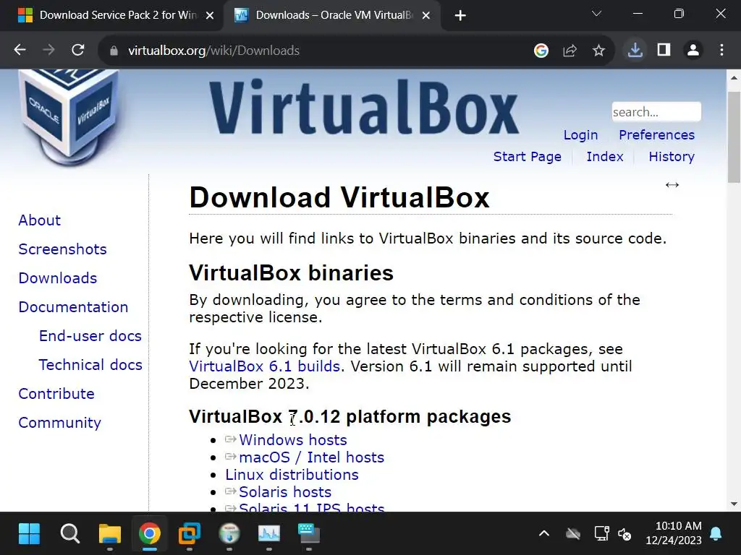
Task: Open Chrome three-dot menu
Action: 721,50
